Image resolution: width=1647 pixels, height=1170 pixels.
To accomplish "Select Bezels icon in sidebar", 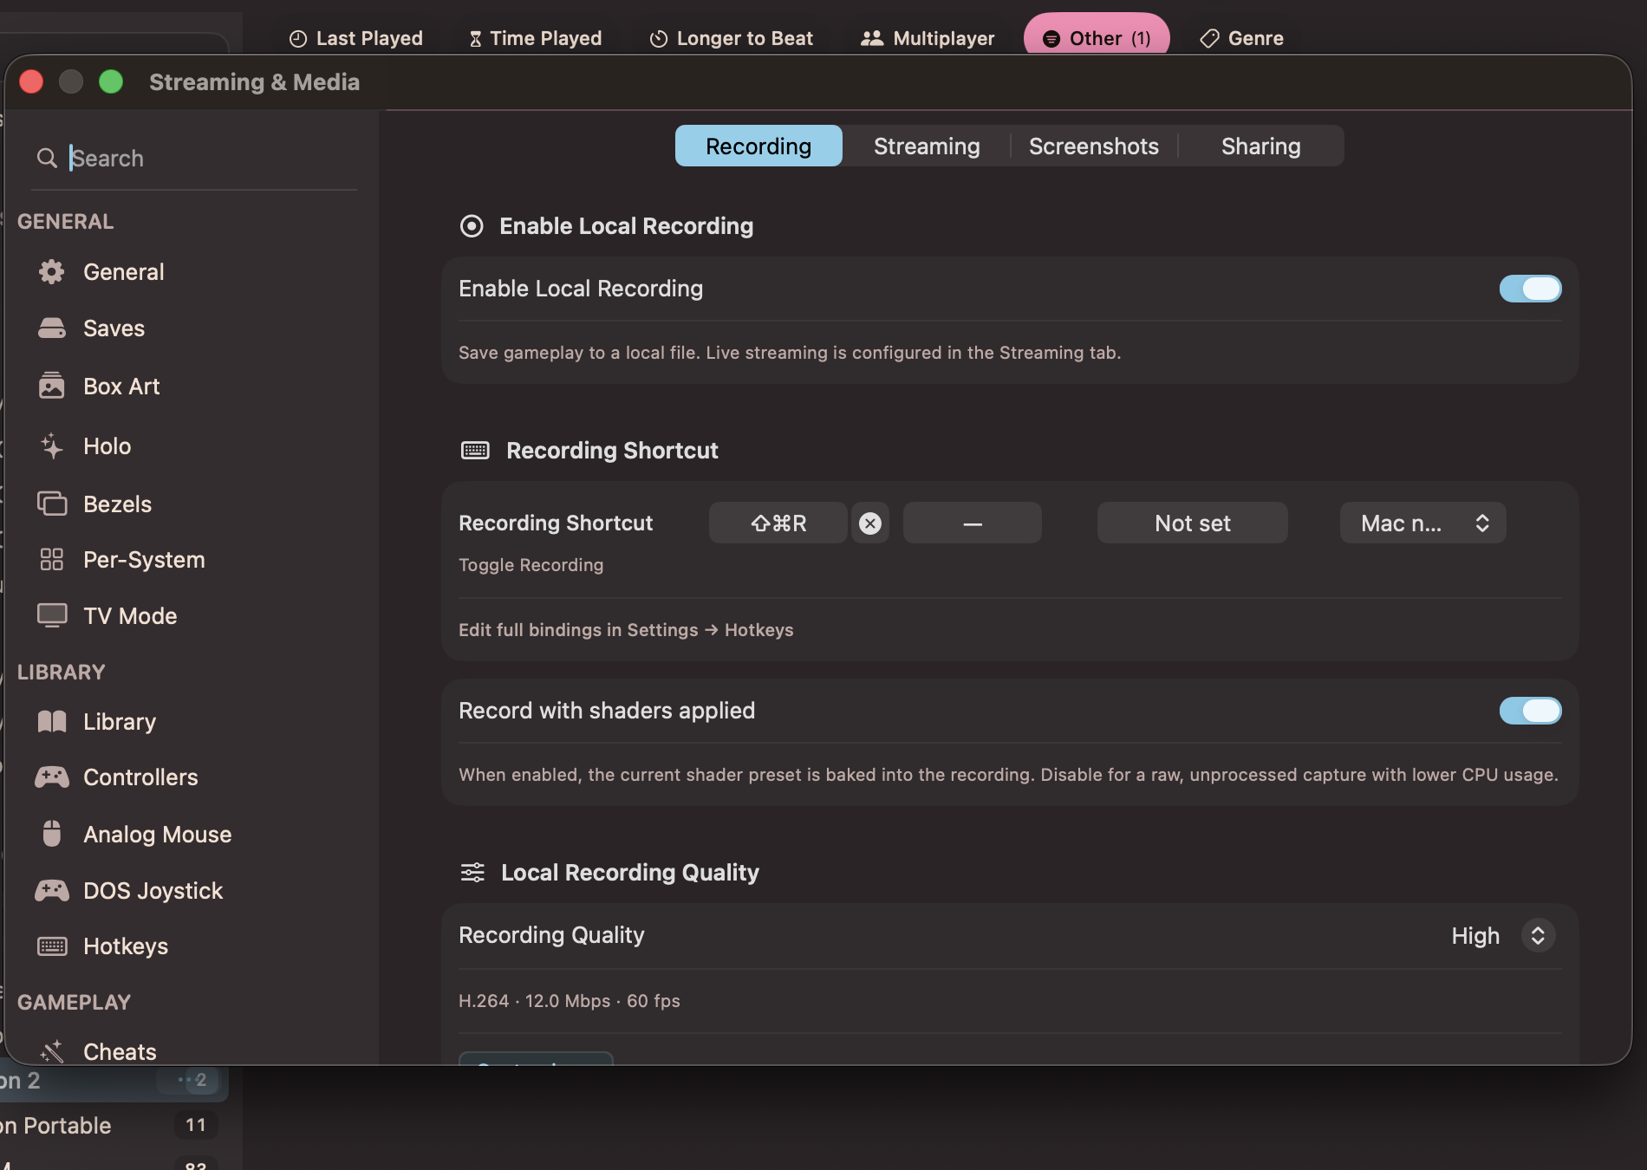I will [52, 504].
